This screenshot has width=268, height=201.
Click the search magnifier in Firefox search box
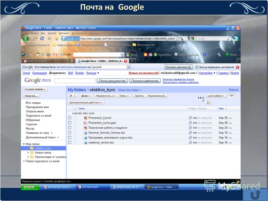click(x=228, y=39)
